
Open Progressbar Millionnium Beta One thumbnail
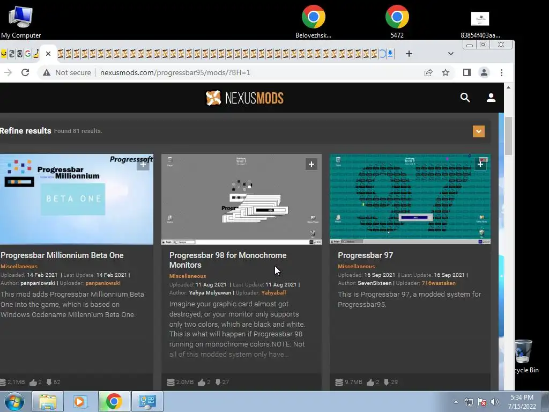77,199
